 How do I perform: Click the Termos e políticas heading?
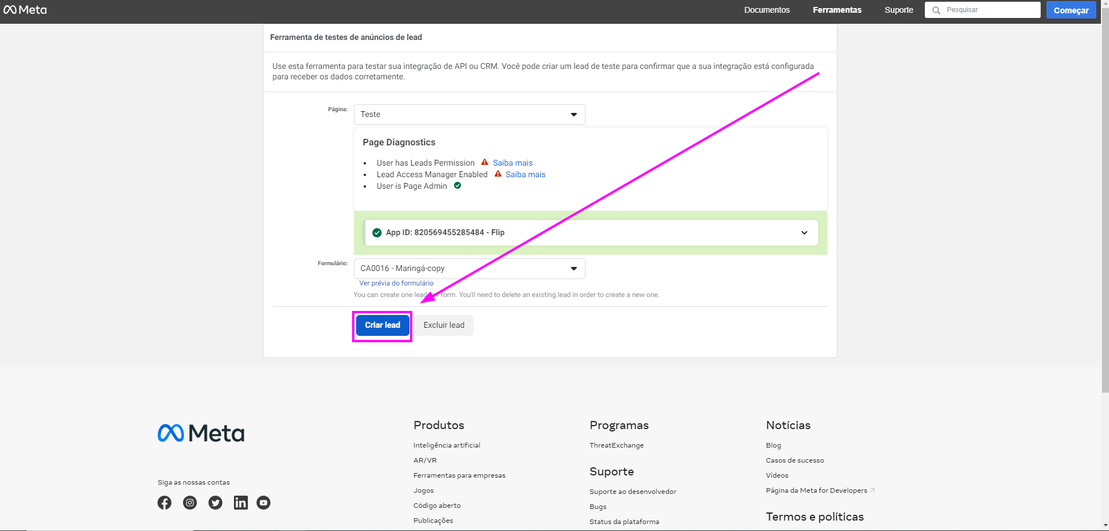click(x=815, y=517)
